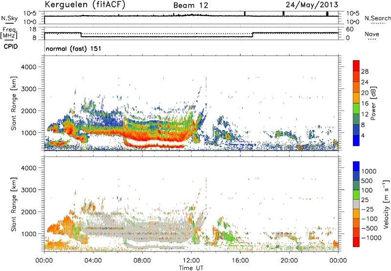Click the normal (fast) 151 text
Screen dimensions: 391x271
(x=74, y=48)
